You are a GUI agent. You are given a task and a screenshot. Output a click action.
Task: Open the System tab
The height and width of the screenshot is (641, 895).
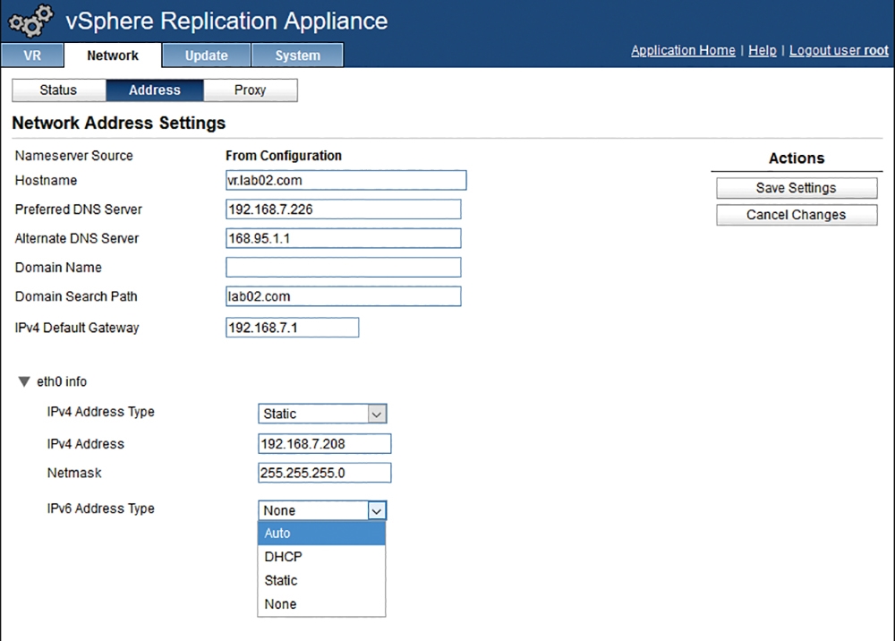point(297,56)
